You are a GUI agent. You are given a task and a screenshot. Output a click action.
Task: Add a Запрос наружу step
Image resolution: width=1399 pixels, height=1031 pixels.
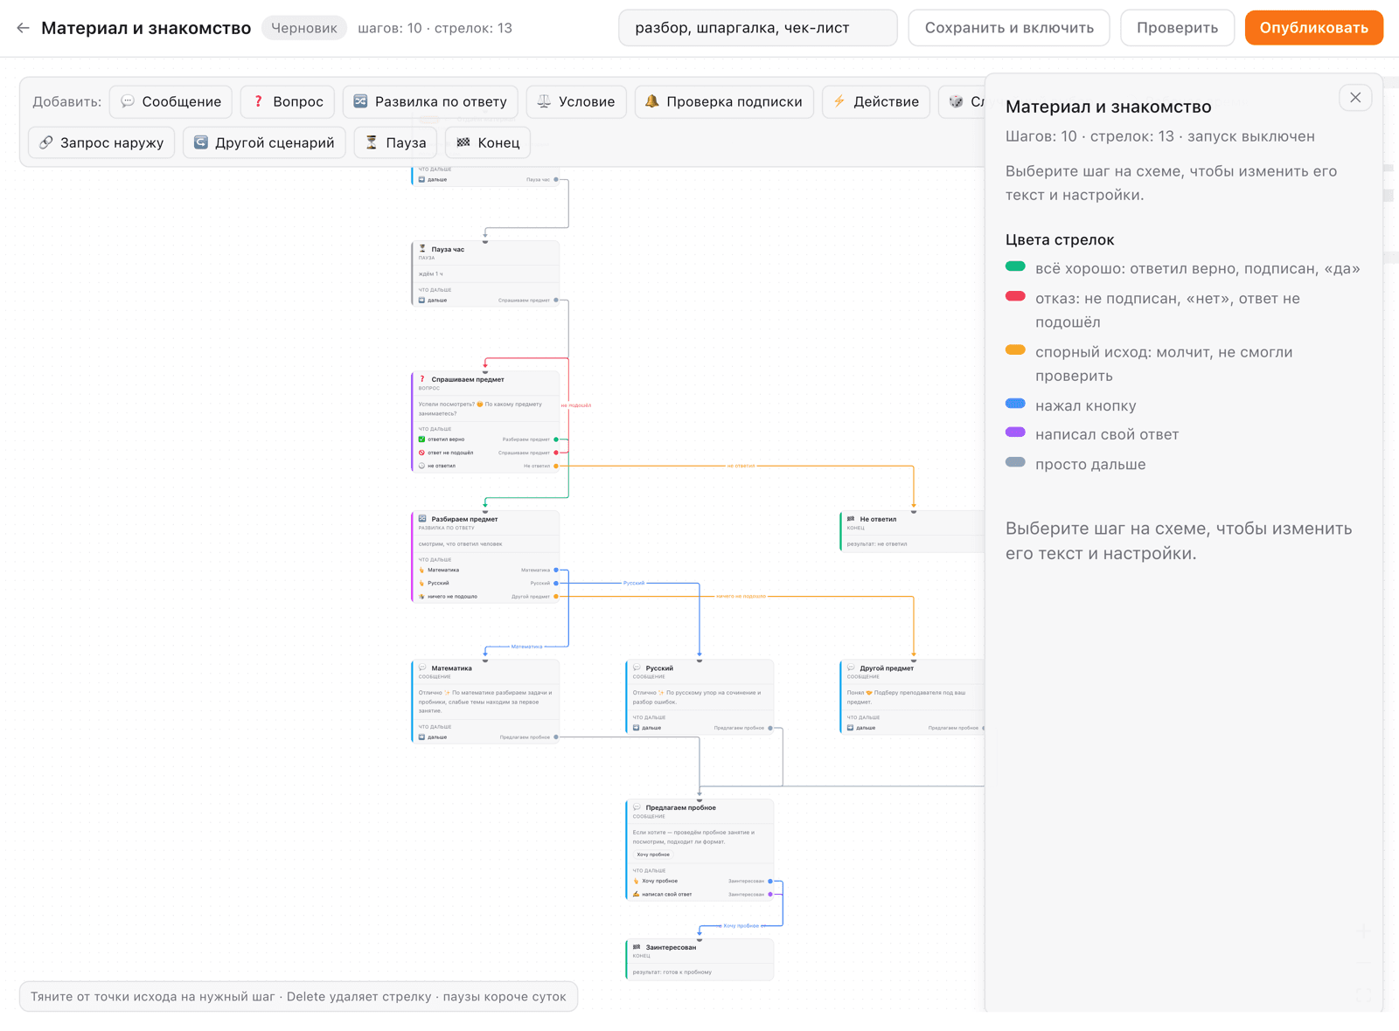101,142
